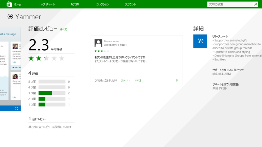Click the すべて reviews link
The height and width of the screenshot is (147, 262).
pos(63,29)
